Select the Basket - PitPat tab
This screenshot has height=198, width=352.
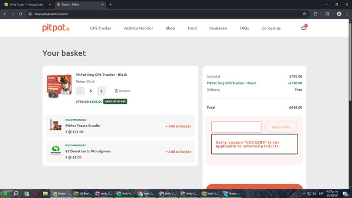[80, 4]
